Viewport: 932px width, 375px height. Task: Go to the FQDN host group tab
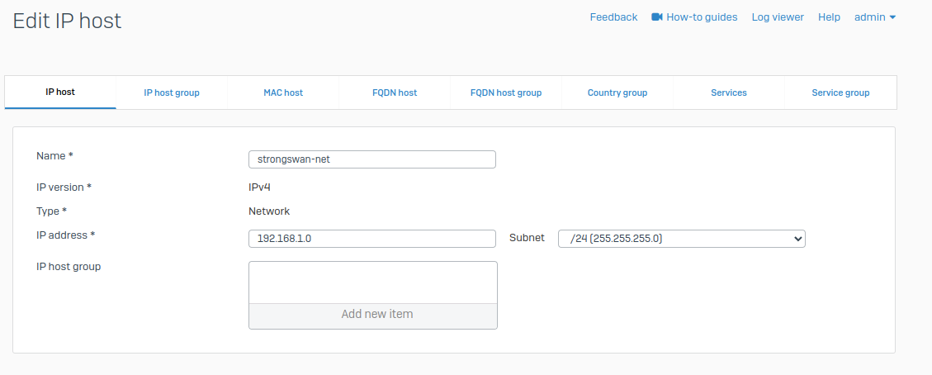(506, 93)
